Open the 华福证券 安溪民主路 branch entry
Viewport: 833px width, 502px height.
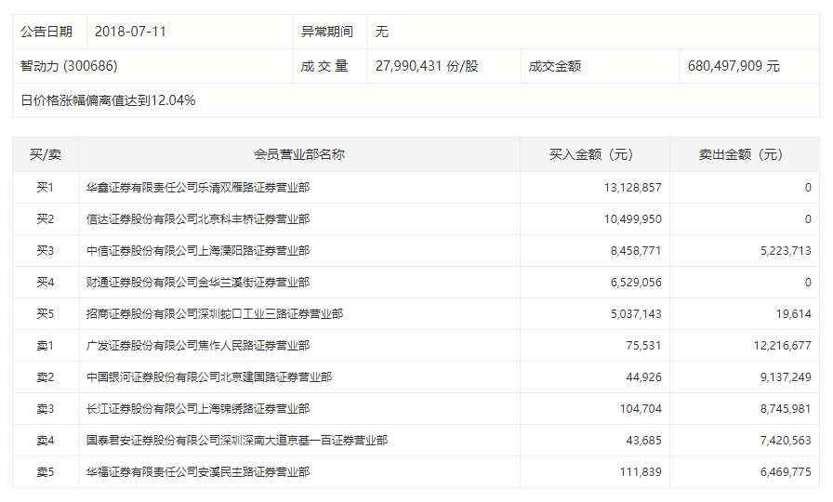(x=197, y=471)
